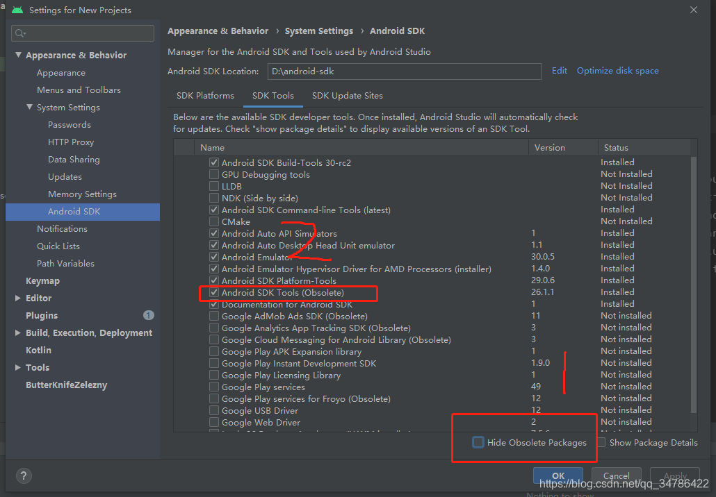716x497 pixels.
Task: Open the SDK Update Sites tab
Action: click(x=347, y=96)
